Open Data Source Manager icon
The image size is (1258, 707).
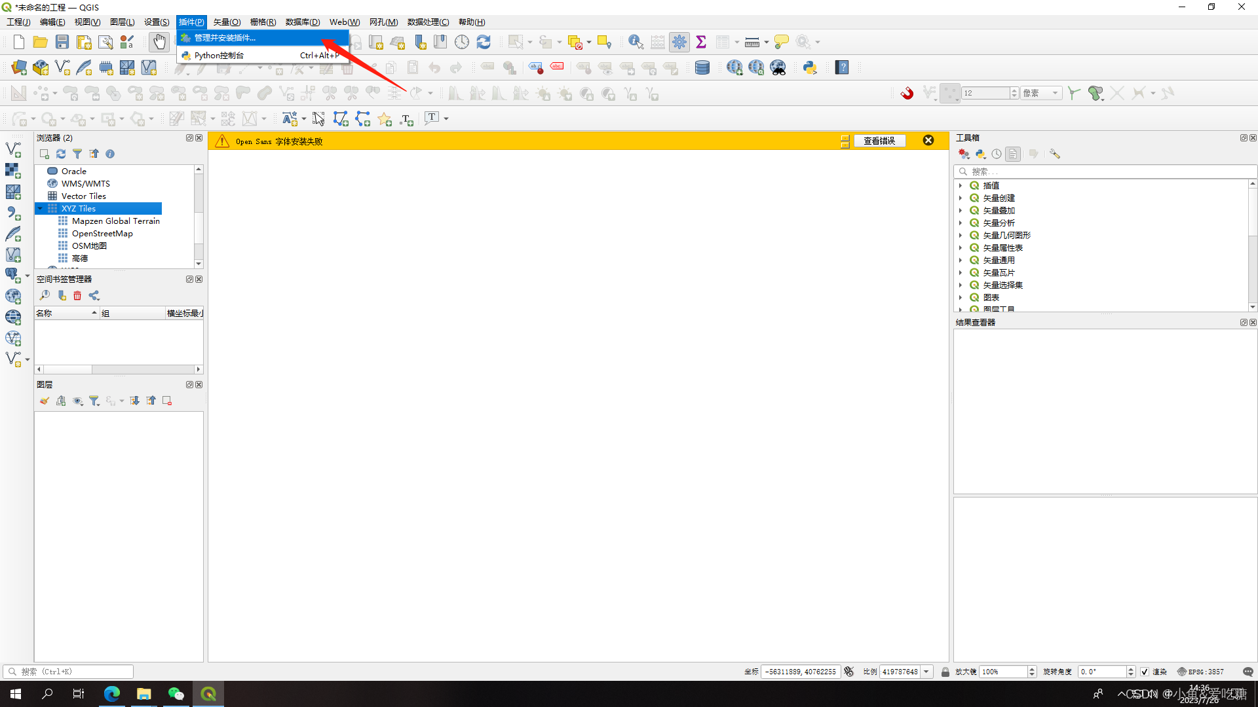[x=19, y=67]
